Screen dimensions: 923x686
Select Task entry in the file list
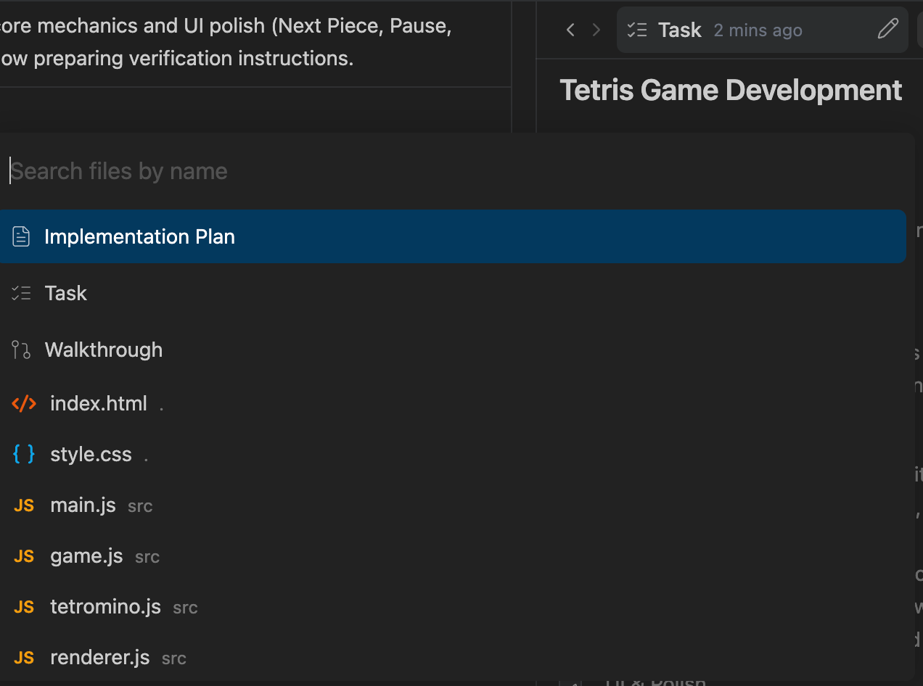tap(66, 293)
